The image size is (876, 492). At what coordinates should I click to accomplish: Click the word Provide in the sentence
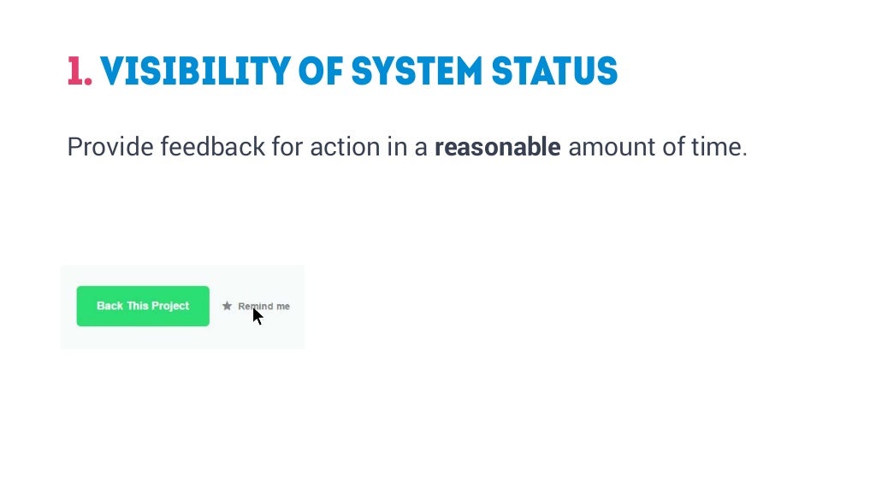[x=110, y=147]
